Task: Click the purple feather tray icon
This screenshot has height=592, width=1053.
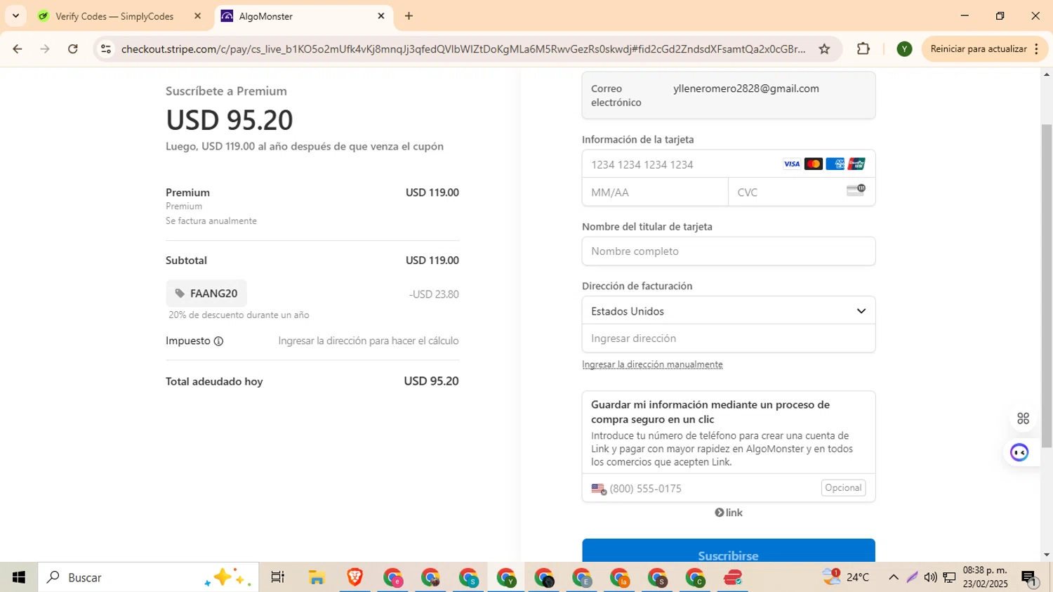Action: (912, 577)
